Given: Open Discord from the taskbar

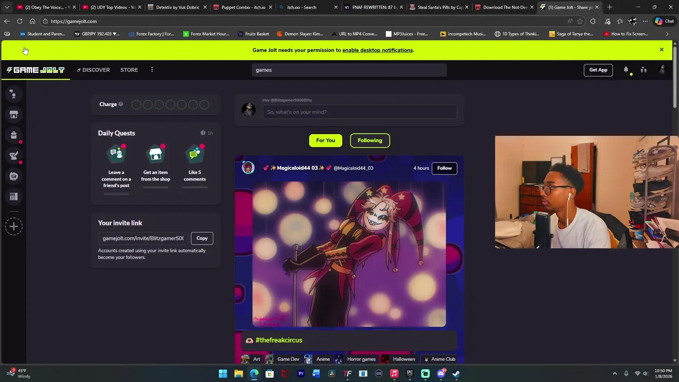Looking at the screenshot, I should 440,374.
